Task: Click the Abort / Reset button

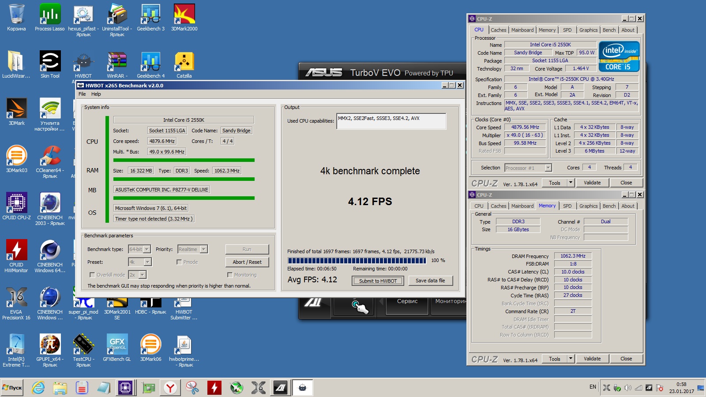Action: click(247, 262)
